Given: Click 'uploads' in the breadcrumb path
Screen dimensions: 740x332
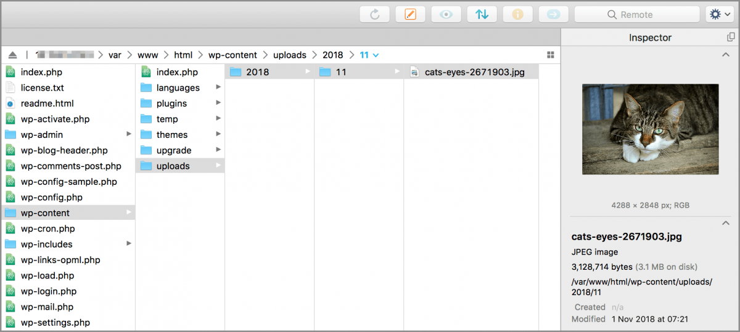Looking at the screenshot, I should 289,55.
